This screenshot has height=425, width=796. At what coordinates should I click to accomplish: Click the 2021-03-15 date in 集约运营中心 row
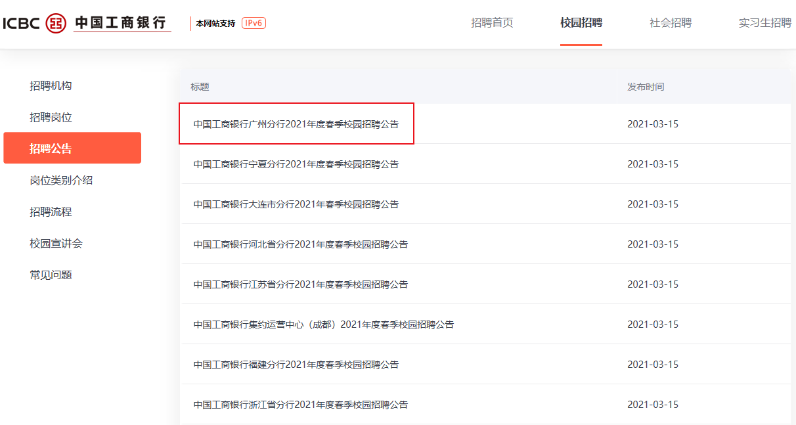point(653,324)
